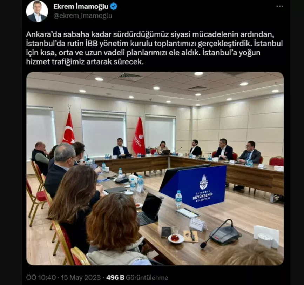
Task: Click the water bottle beside the blue sign
Action: (178, 199)
